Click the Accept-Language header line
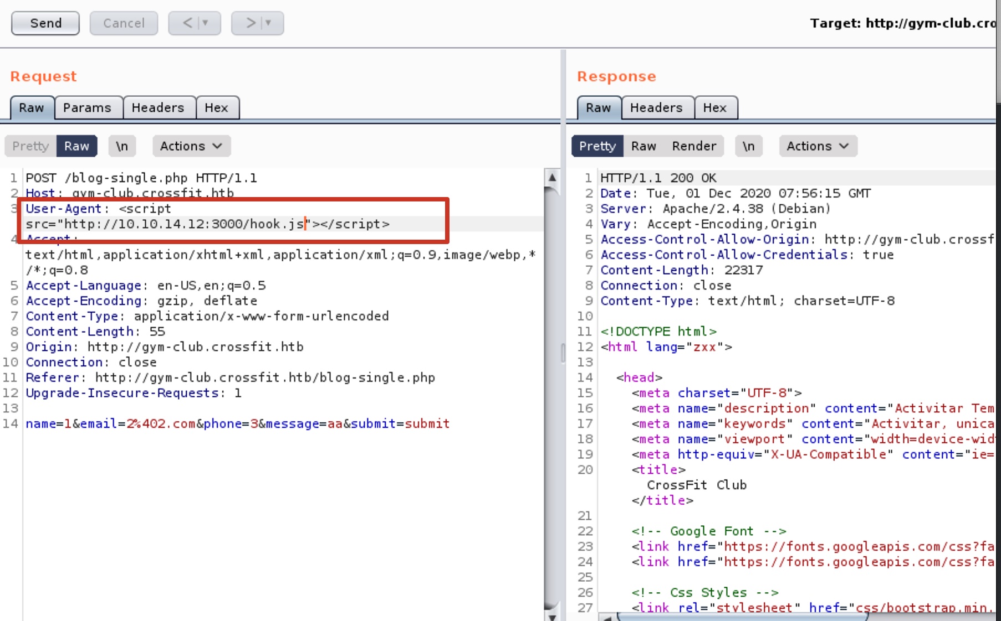The width and height of the screenshot is (1001, 621). coord(146,286)
